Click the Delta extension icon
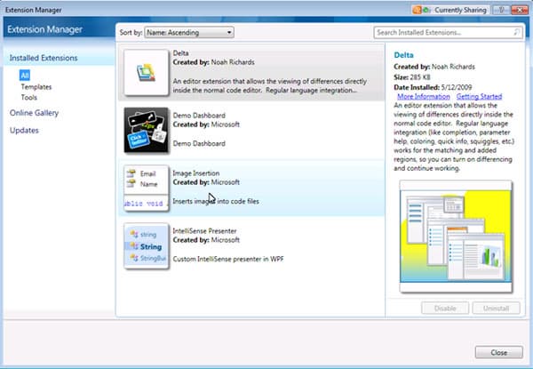The image size is (533, 369). tap(147, 72)
